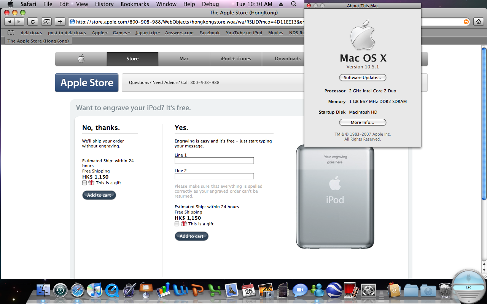
Task: Open iChat speech bubble icon in Dock
Action: 300,291
